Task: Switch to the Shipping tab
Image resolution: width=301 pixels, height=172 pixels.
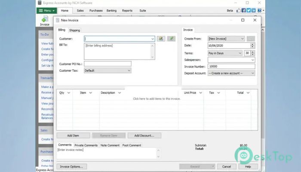Action: coord(74,31)
